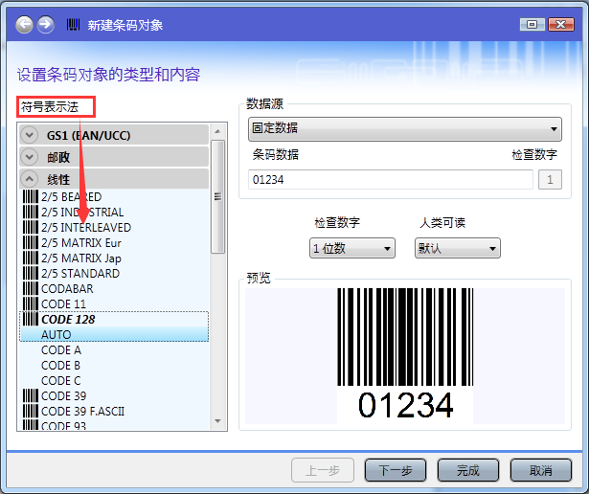This screenshot has height=494, width=589.
Task: Choose CODE A subtype
Action: (61, 350)
